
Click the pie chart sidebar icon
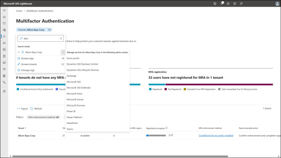[4, 91]
